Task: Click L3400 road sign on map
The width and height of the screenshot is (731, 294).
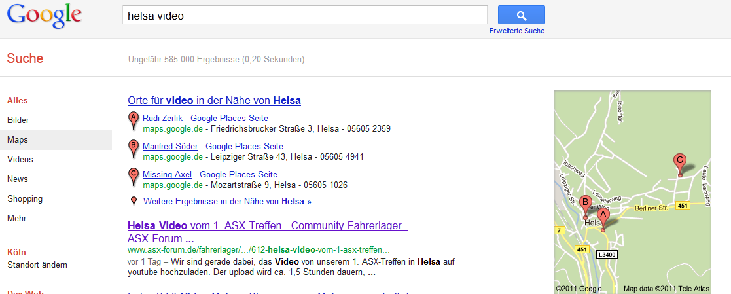Action: click(608, 254)
